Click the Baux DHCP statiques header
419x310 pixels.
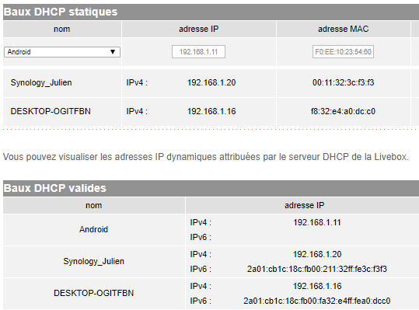tap(61, 12)
